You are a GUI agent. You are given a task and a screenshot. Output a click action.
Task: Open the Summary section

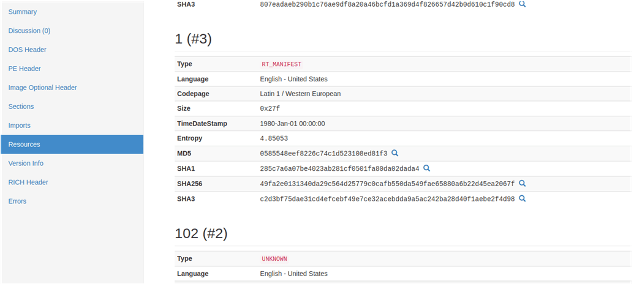click(23, 12)
